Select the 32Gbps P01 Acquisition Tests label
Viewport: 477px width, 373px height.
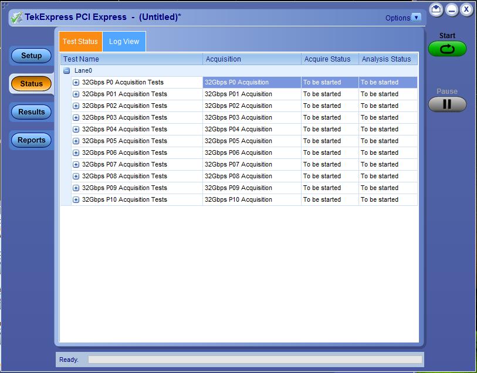(124, 94)
